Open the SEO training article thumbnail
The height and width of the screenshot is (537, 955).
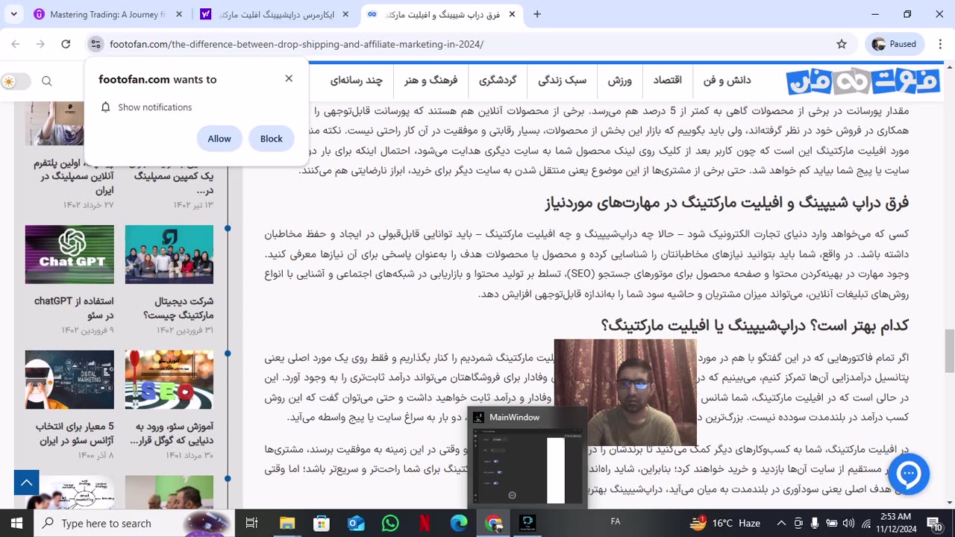pyautogui.click(x=169, y=380)
